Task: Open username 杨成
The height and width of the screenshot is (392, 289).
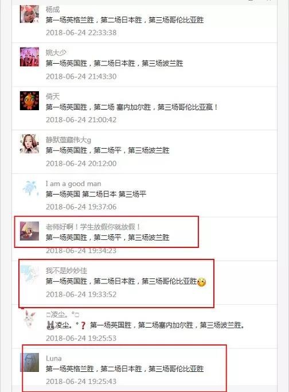Action: [x=53, y=10]
